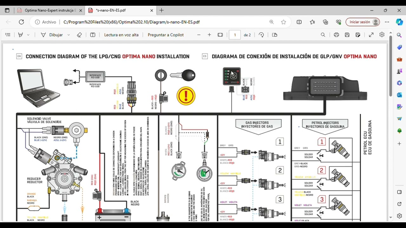Close the Optima Nano-Expert instrukcja tab
This screenshot has height=228, width=406.
tap(81, 10)
